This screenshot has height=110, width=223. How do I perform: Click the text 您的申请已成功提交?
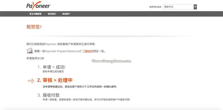(53, 72)
